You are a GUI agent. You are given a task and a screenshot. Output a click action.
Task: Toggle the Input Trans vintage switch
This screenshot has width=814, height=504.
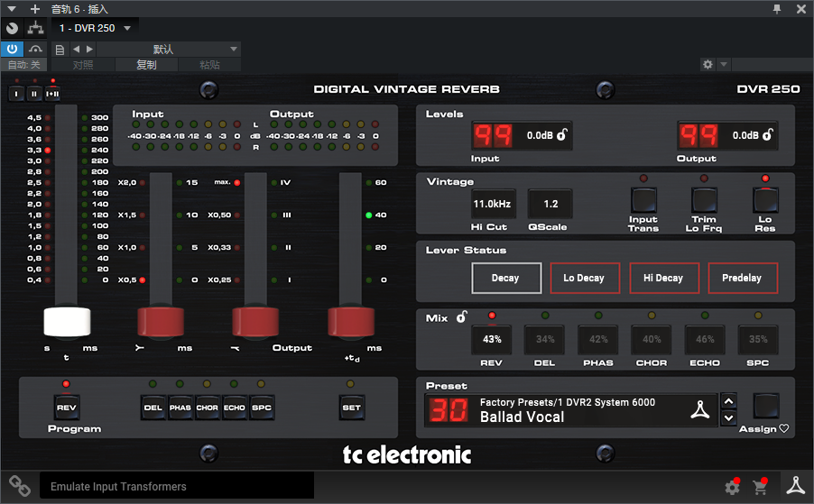pyautogui.click(x=643, y=199)
